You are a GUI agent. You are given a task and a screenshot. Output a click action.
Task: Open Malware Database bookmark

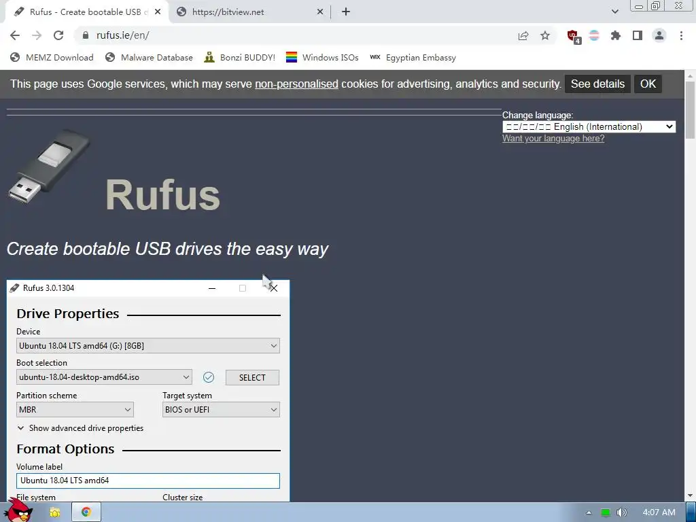click(x=149, y=58)
